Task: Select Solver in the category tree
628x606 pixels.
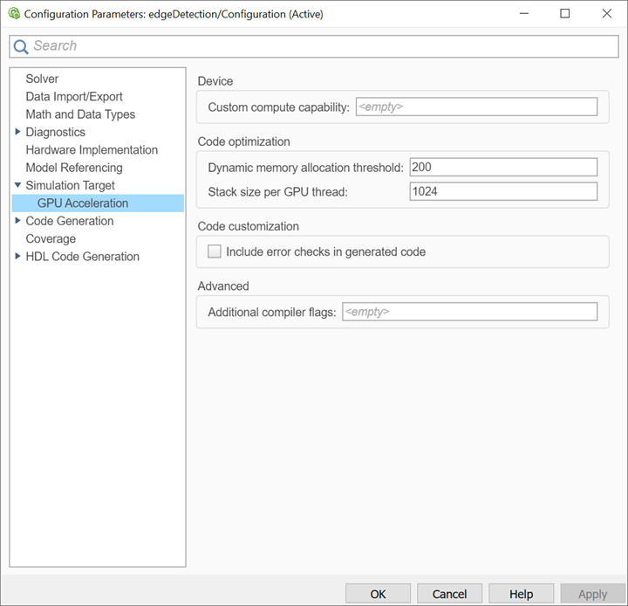Action: pyautogui.click(x=42, y=79)
